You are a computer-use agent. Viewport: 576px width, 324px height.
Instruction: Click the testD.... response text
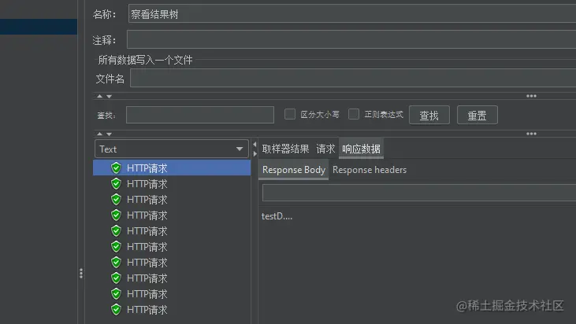277,216
